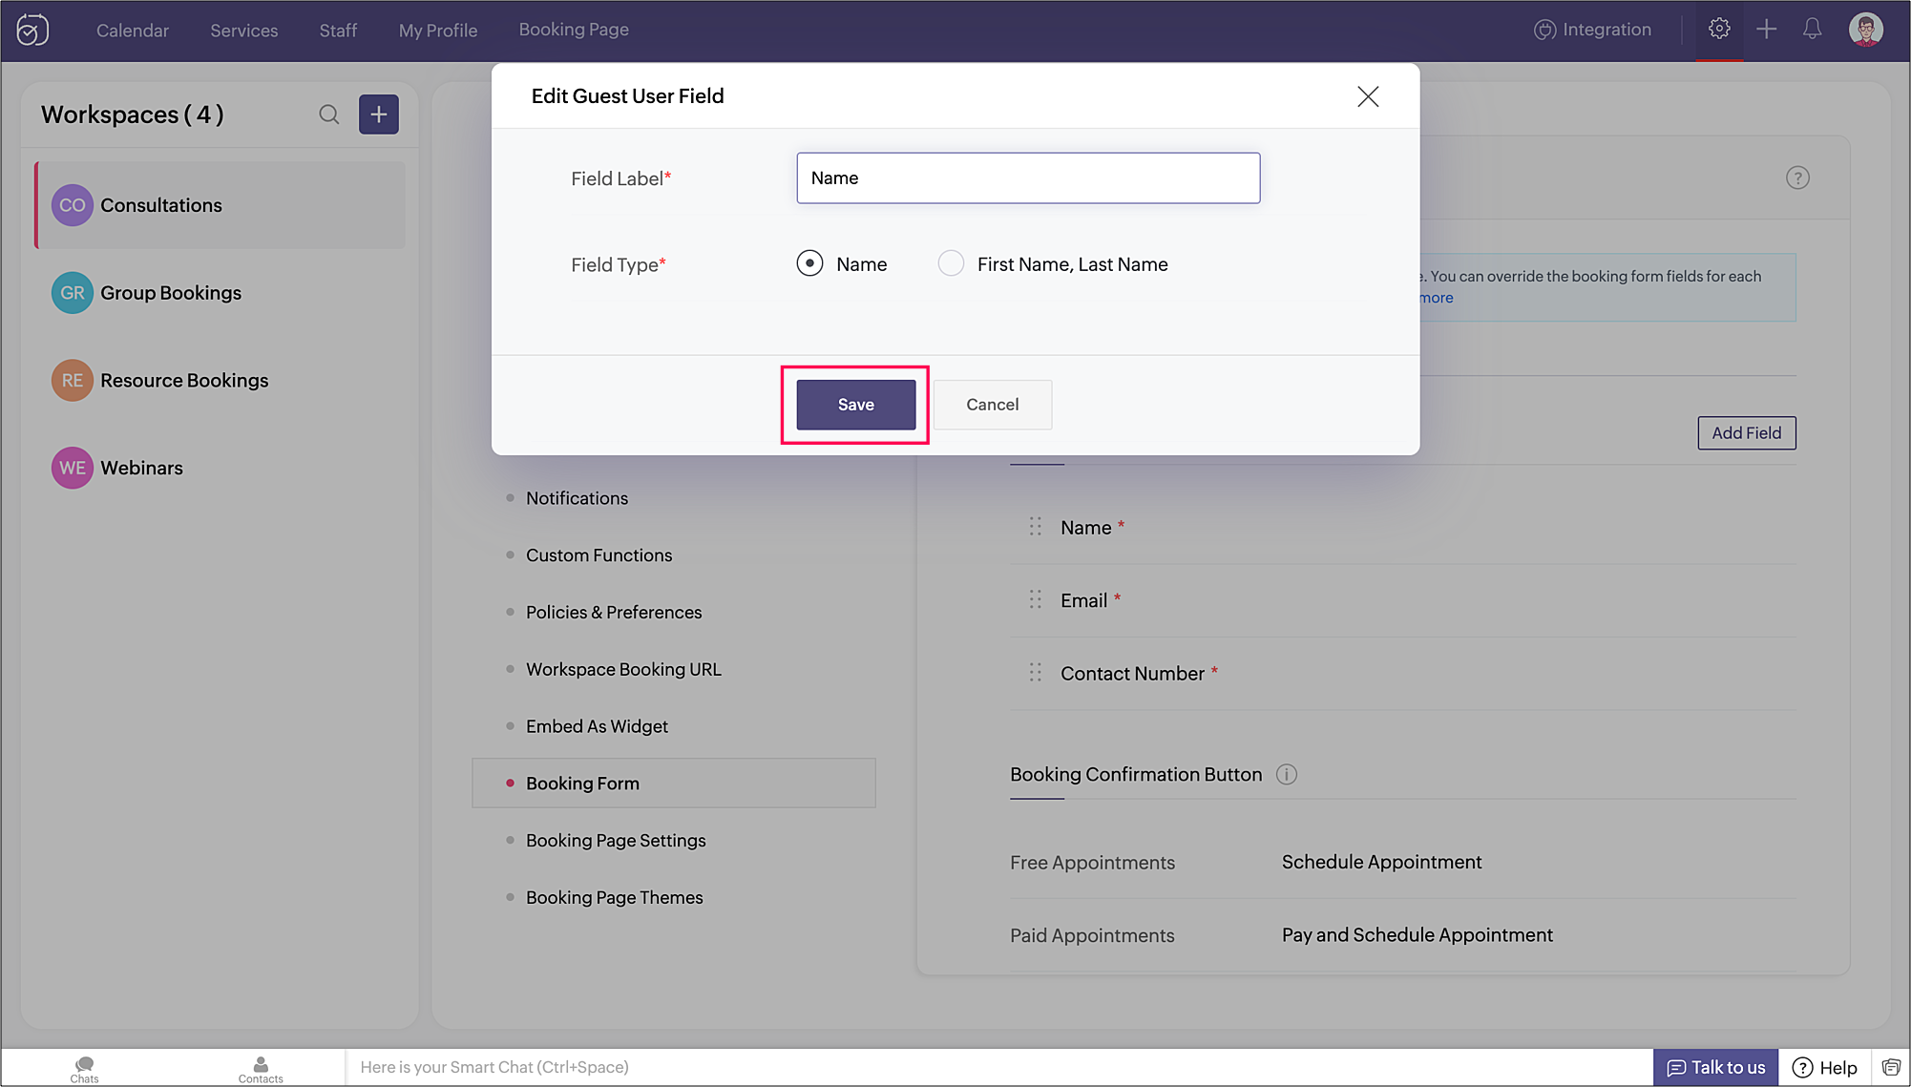Click the settings gear icon
Screen dimensions: 1911x1087
point(1719,30)
